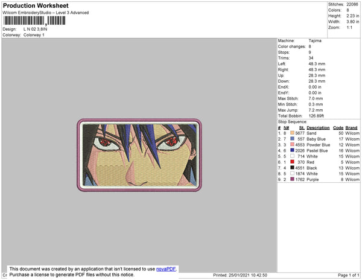
Task: Click the White 1874 color swatch
Action: [x=292, y=173]
